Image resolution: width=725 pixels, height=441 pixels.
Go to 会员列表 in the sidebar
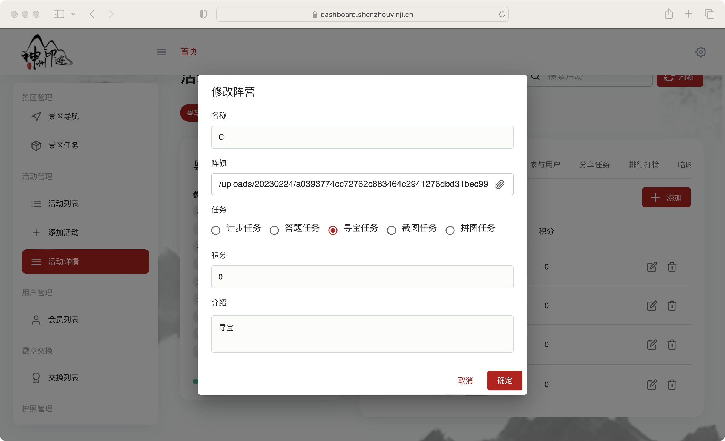63,319
